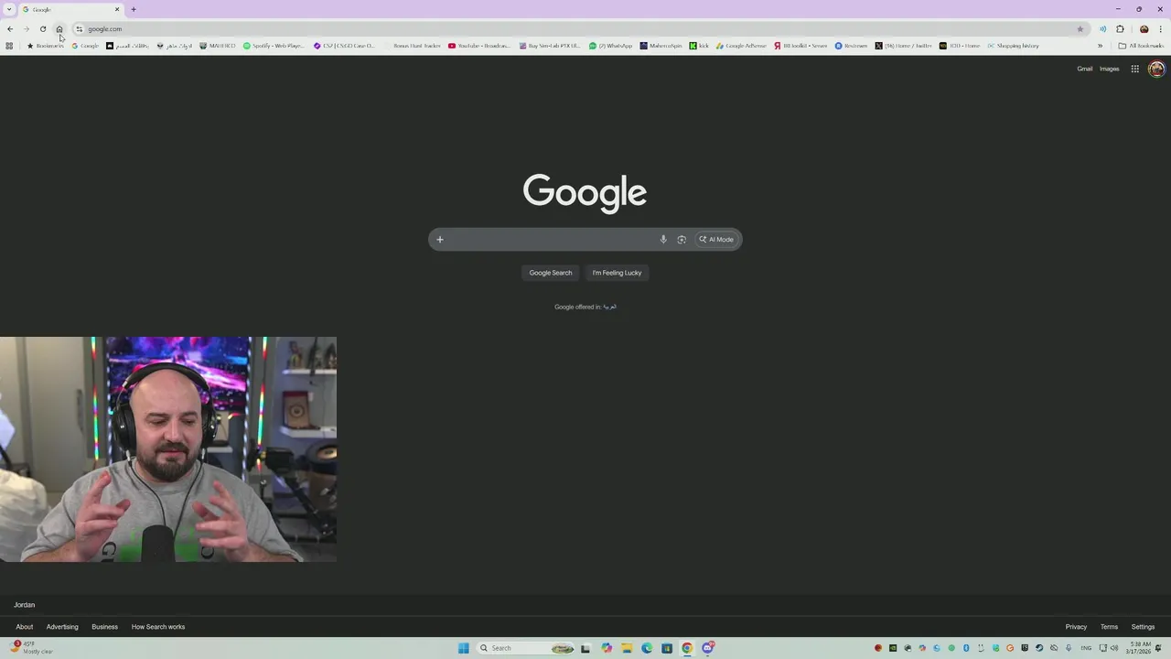Click I'm Feeling Lucky button
This screenshot has width=1171, height=659.
coord(617,273)
